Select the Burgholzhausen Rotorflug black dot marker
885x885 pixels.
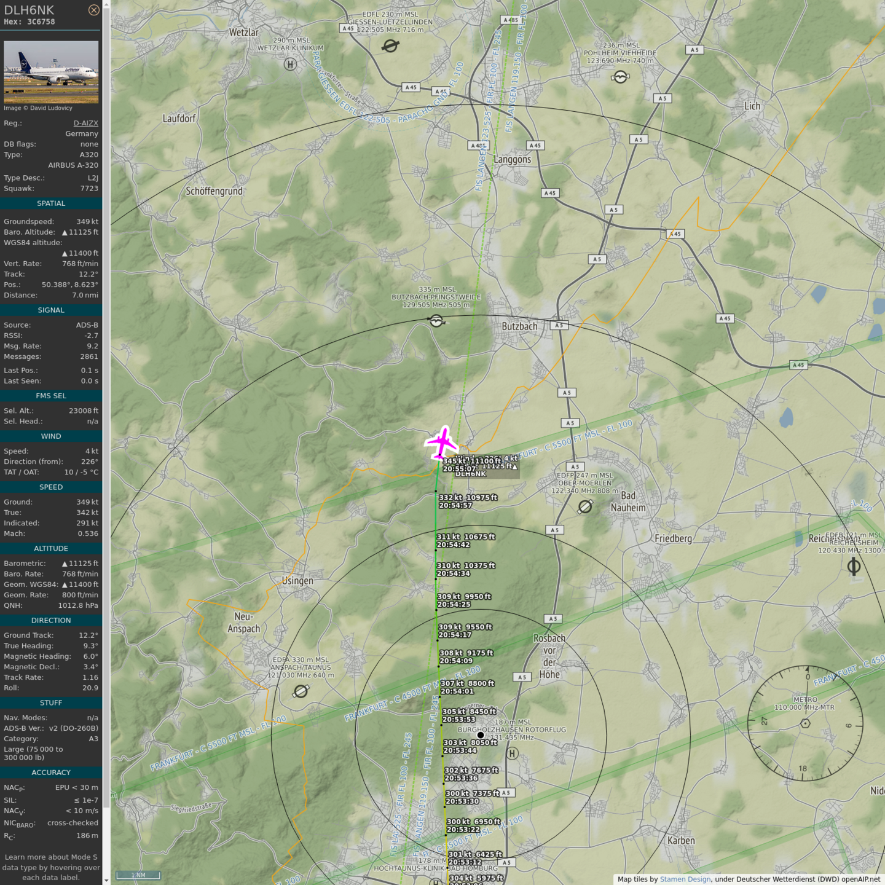pyautogui.click(x=481, y=735)
